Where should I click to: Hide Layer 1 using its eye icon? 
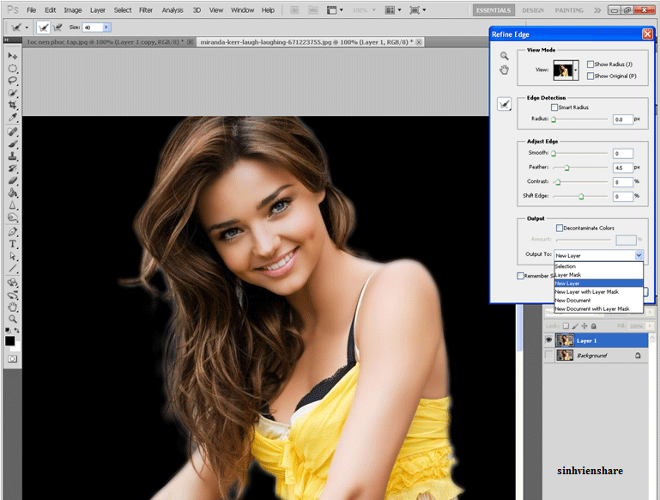point(549,340)
